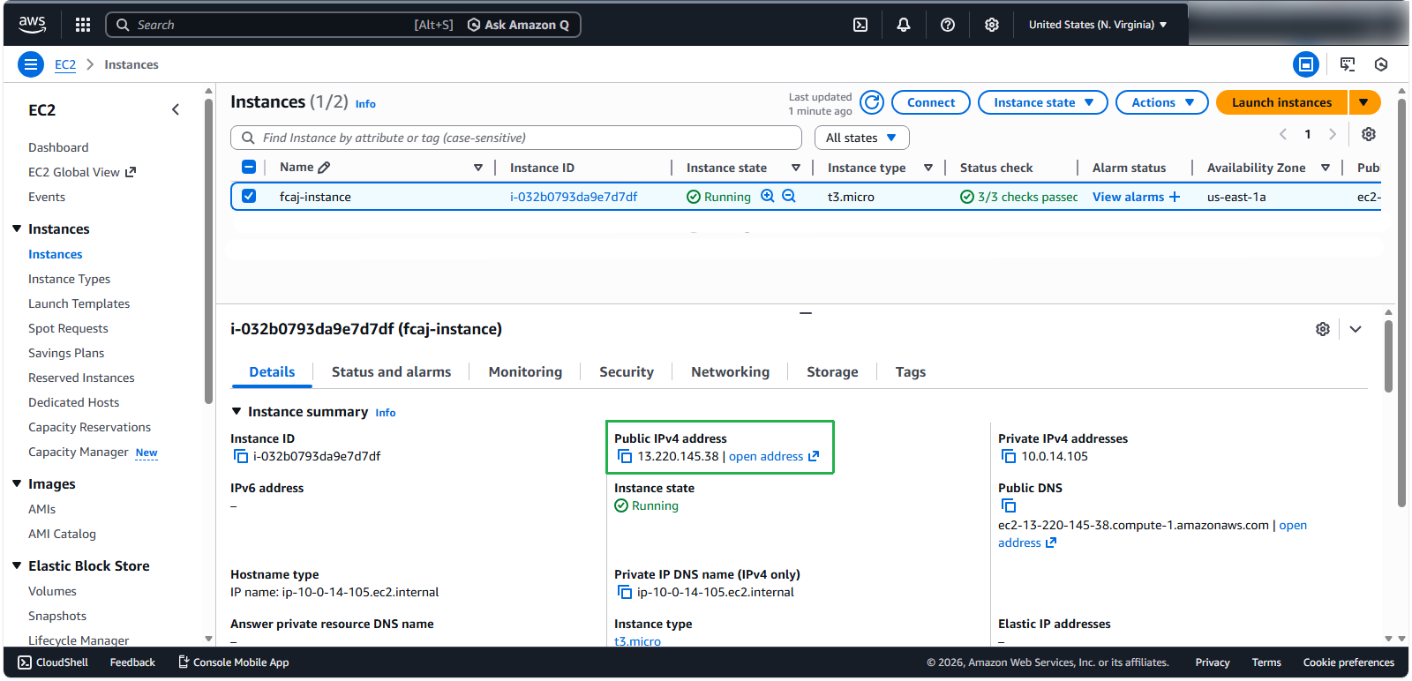Image resolution: width=1412 pixels, height=681 pixels.
Task: Open table preferences gear icon
Action: tap(1369, 134)
